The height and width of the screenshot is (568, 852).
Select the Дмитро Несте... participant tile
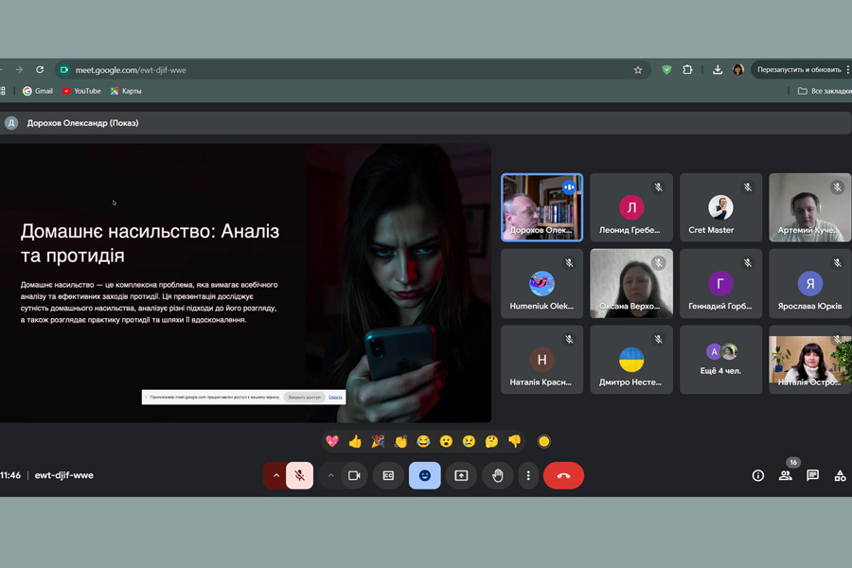[631, 360]
